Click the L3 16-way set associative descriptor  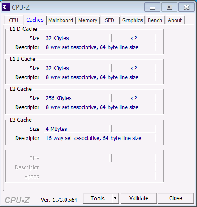(x=100, y=138)
